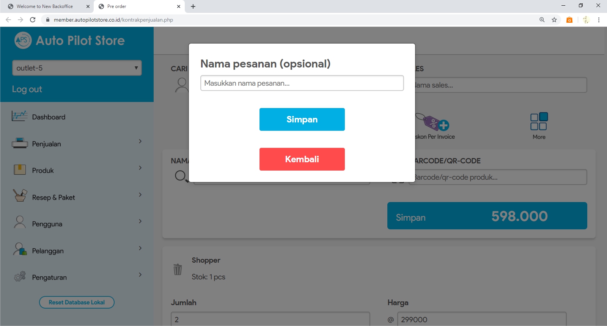607x326 pixels.
Task: Click the Log out link
Action: tap(27, 89)
